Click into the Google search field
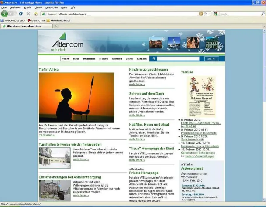 [x=240, y=14]
